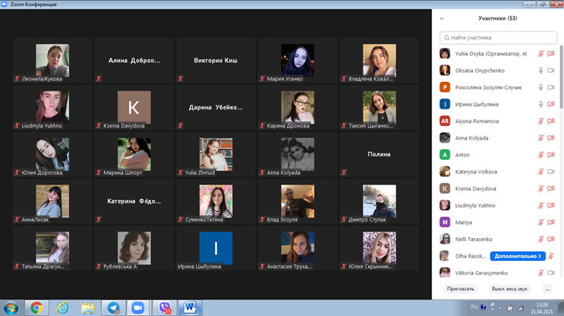Collapse the Участники panel chevron

click(442, 18)
